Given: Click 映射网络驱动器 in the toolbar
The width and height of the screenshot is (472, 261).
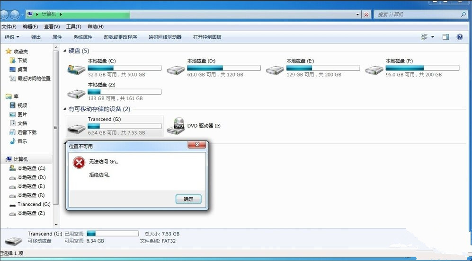Looking at the screenshot, I should [x=165, y=37].
